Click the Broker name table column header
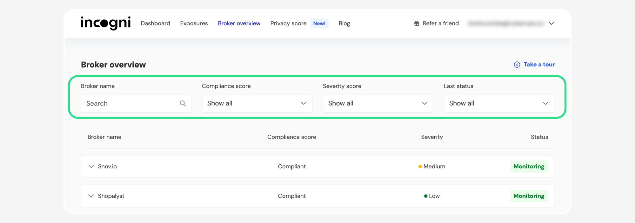Viewport: 635px width, 223px height. tap(104, 137)
